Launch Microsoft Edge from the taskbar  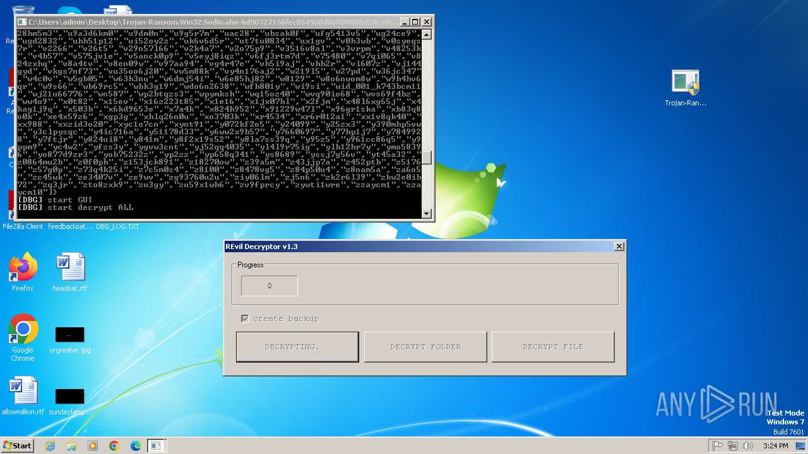[x=136, y=446]
